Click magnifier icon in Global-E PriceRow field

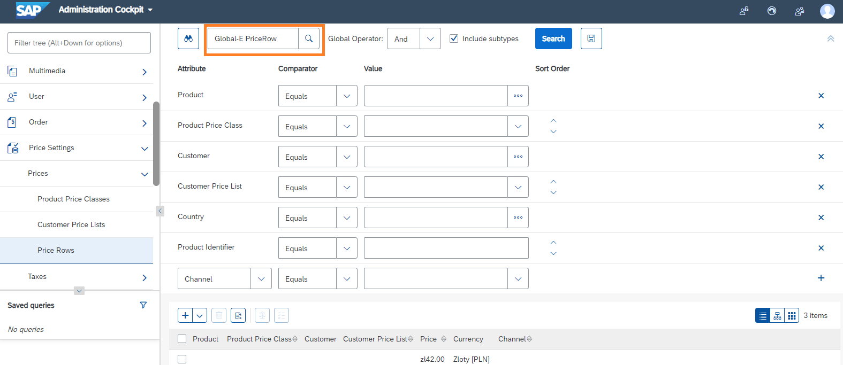tap(309, 38)
